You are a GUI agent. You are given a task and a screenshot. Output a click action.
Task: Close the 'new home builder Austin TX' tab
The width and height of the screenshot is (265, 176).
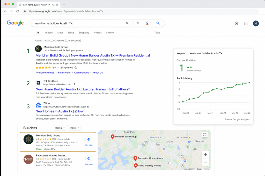point(57,5)
